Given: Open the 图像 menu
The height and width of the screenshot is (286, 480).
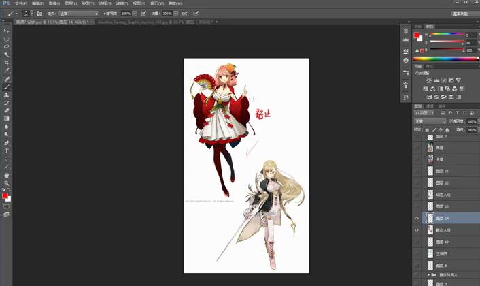Looking at the screenshot, I should (54, 3).
